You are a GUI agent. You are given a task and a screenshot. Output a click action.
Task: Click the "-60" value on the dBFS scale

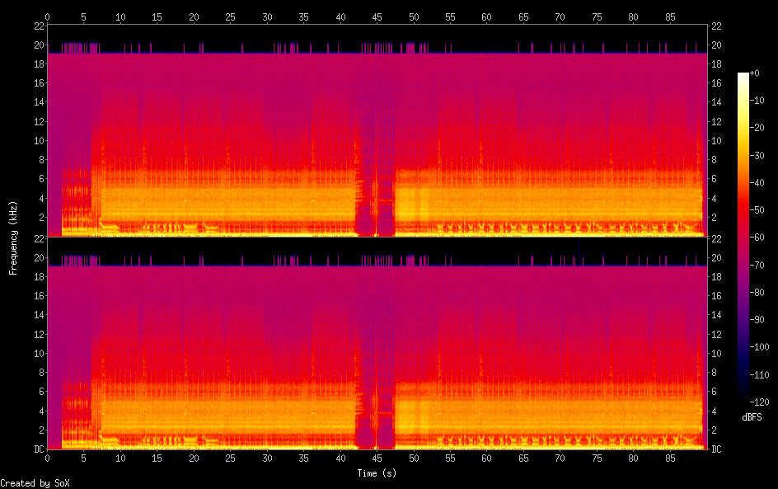[x=757, y=237]
